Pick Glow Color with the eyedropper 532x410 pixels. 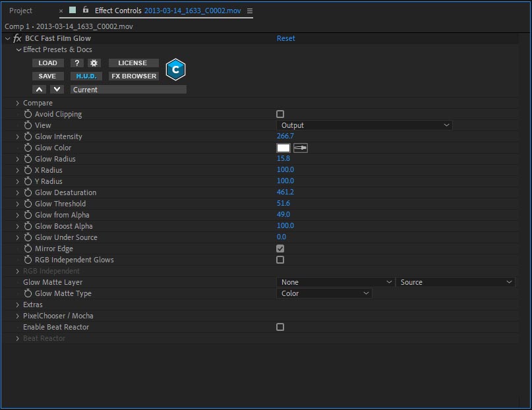pos(301,148)
